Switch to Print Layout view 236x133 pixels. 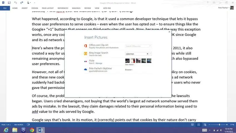[x=199, y=125]
